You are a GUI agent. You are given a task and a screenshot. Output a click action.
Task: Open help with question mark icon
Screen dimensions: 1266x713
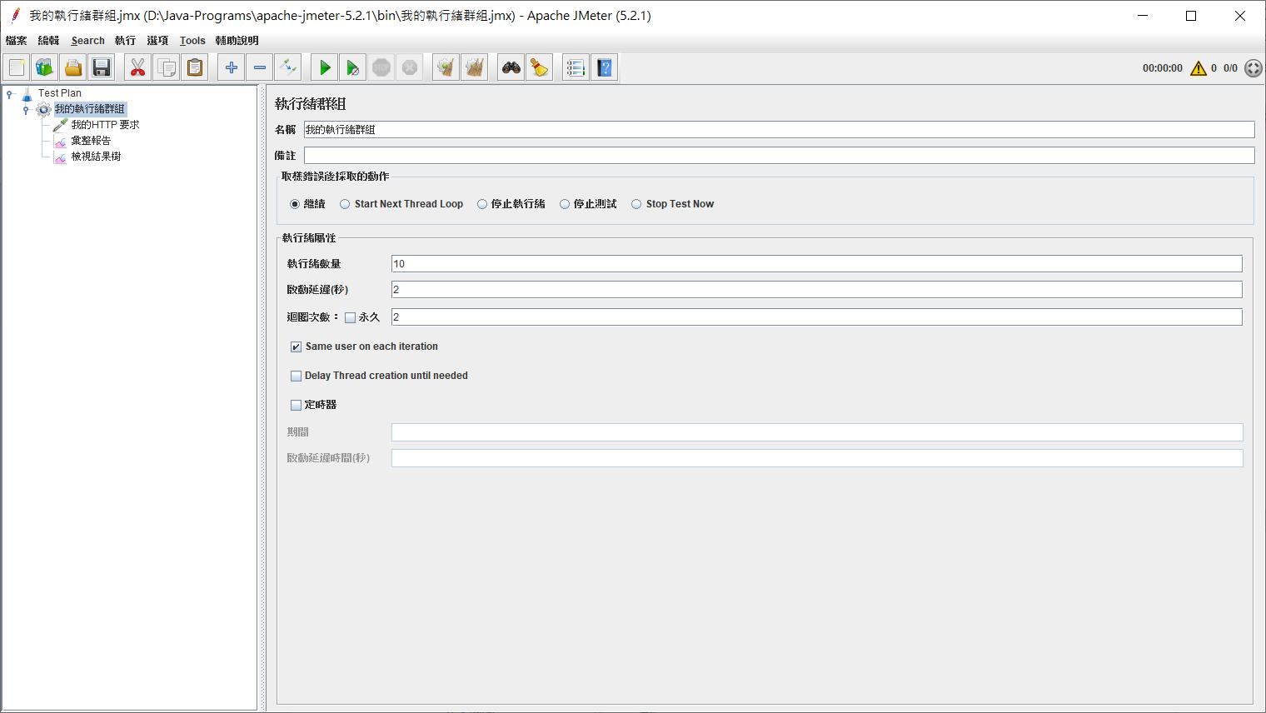coord(605,67)
